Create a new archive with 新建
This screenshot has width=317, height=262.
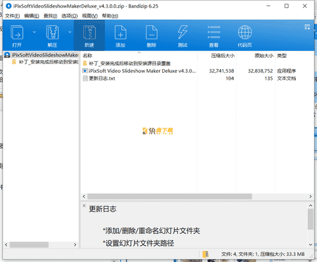90,35
